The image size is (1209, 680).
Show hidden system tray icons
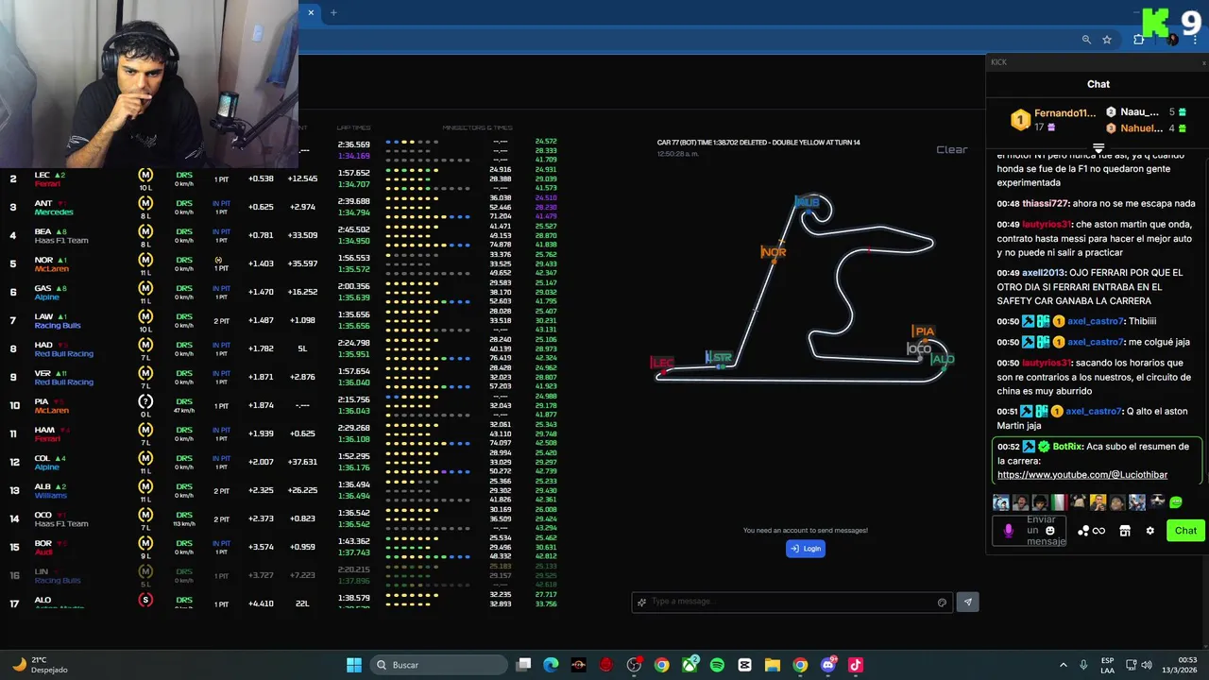tap(1063, 665)
